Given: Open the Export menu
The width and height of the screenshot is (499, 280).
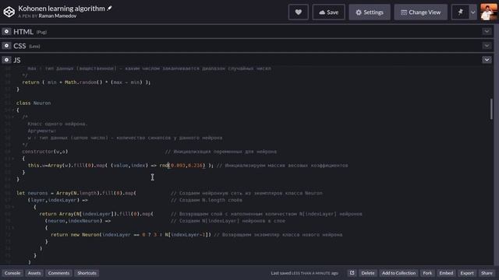Looking at the screenshot, I should point(467,273).
